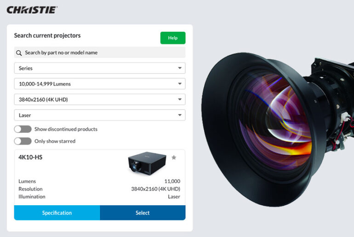Open the green Help button

tap(173, 38)
